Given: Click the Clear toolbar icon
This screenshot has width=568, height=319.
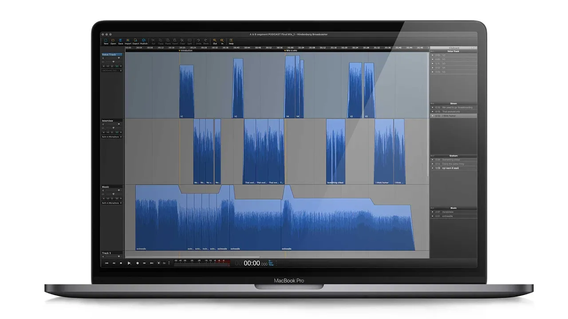Looking at the screenshot, I should tap(182, 42).
